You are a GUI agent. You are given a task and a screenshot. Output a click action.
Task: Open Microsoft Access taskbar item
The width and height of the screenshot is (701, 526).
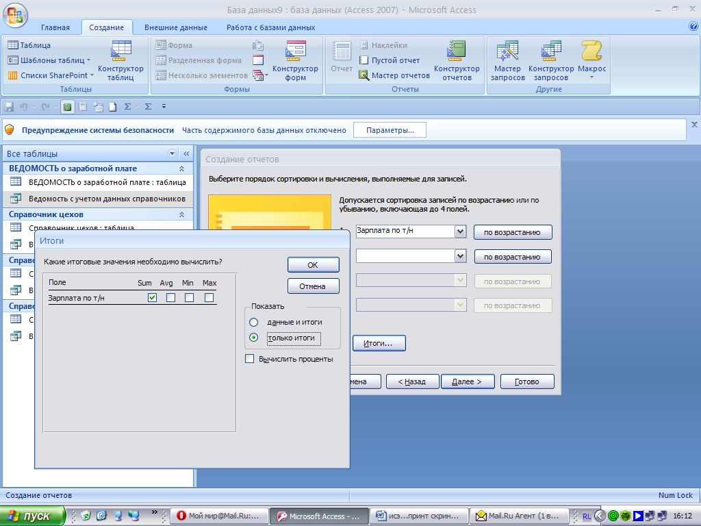[x=320, y=516]
